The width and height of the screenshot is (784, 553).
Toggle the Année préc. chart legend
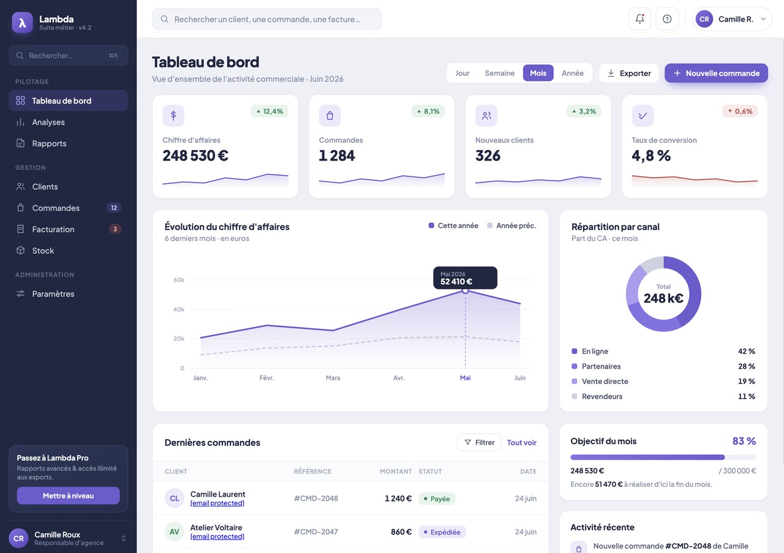(511, 225)
